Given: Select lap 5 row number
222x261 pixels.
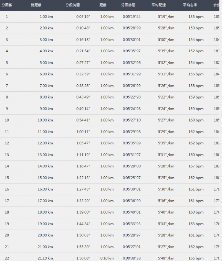Looking at the screenshot, I should [7, 63].
